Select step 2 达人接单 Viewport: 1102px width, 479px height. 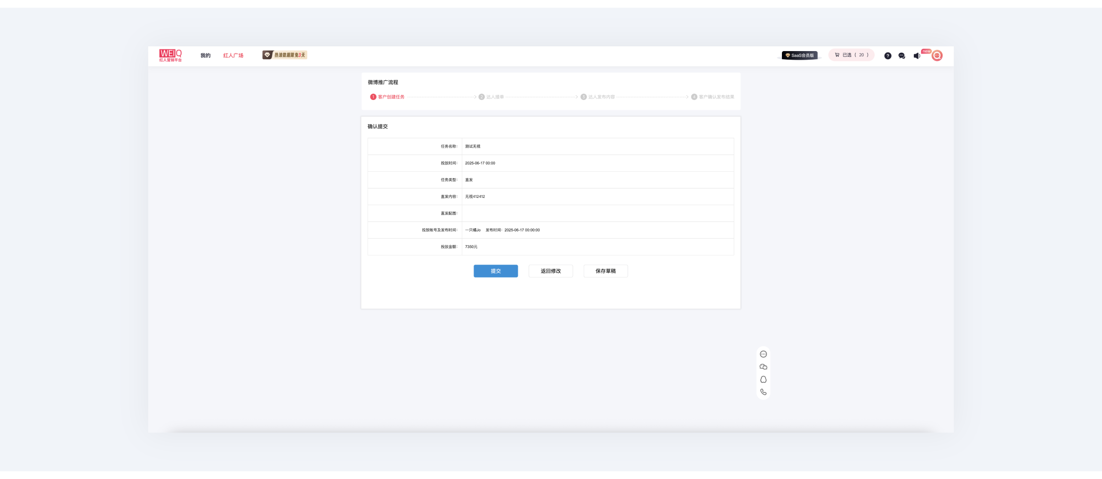point(491,97)
